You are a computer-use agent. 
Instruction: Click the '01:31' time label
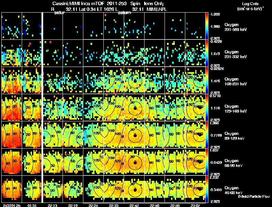(x=32, y=205)
